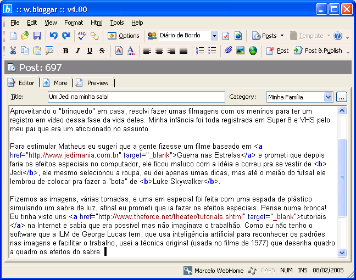This screenshot has width=356, height=280.
Task: Click the Undo arrow icon
Action: point(53,36)
